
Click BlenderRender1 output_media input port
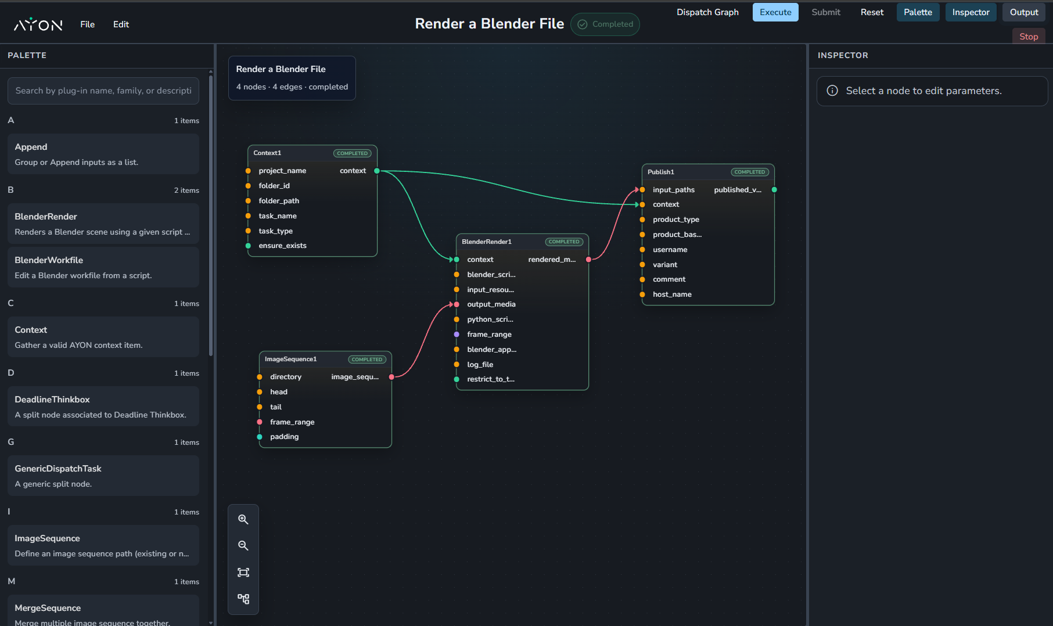(x=457, y=304)
